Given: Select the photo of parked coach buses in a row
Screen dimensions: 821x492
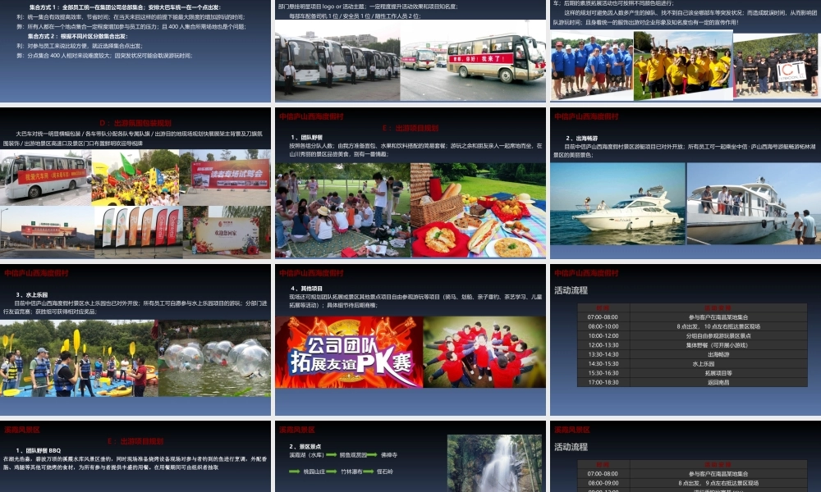Looking at the screenshot, I should coord(337,60).
